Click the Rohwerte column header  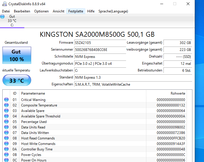click(166, 93)
